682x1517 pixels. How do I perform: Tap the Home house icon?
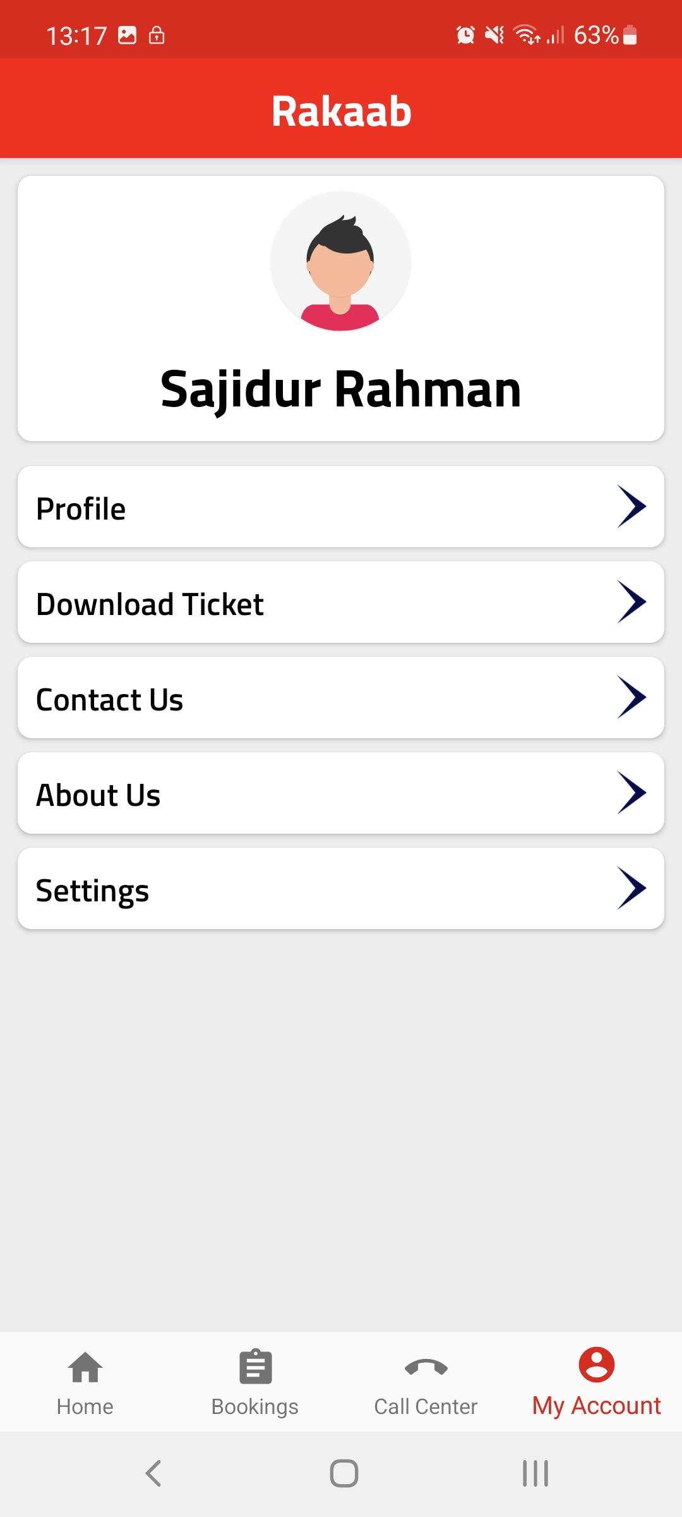tap(85, 1368)
